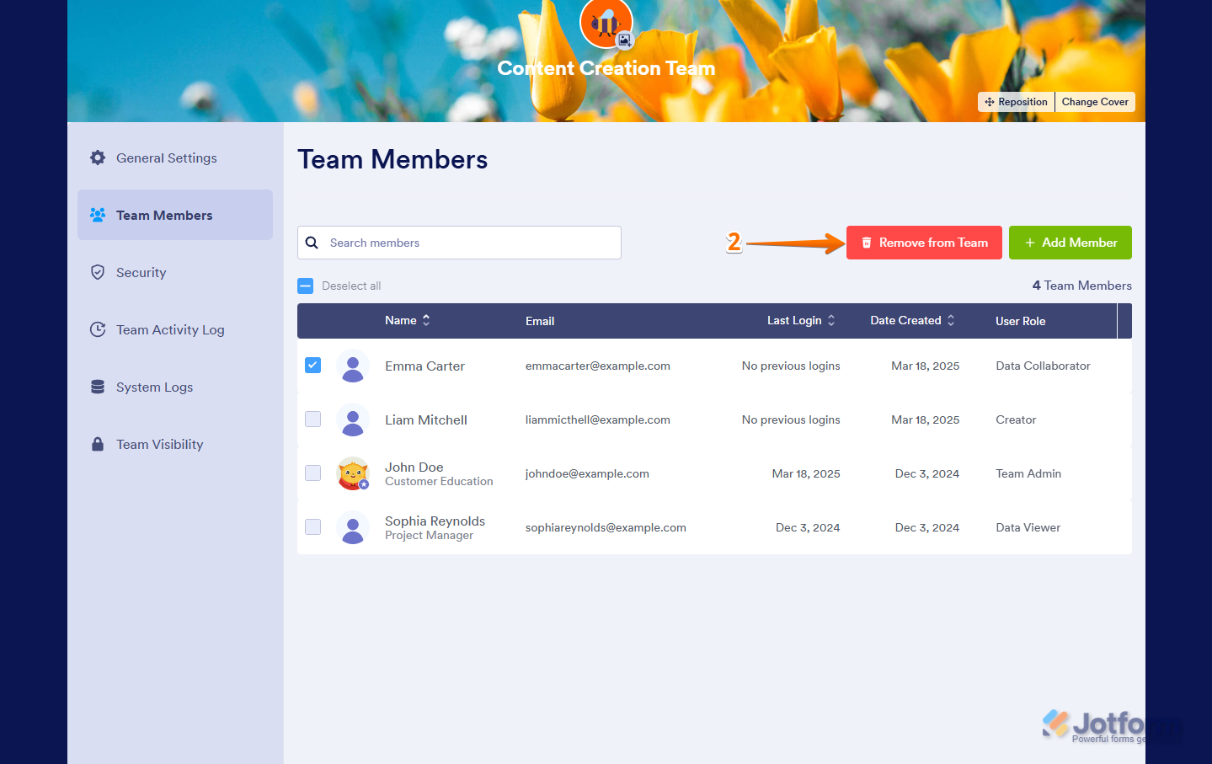Click Change Cover button
The height and width of the screenshot is (764, 1212).
(1095, 102)
